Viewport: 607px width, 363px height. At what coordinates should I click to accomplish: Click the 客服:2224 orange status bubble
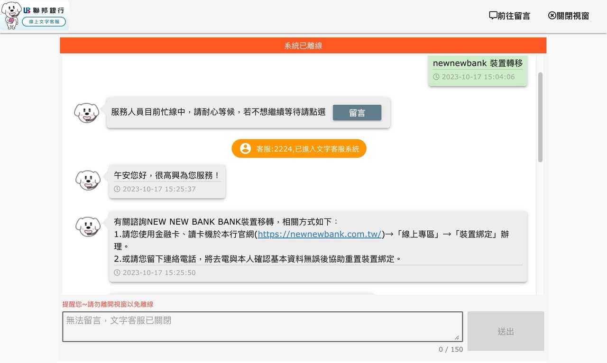click(x=299, y=148)
